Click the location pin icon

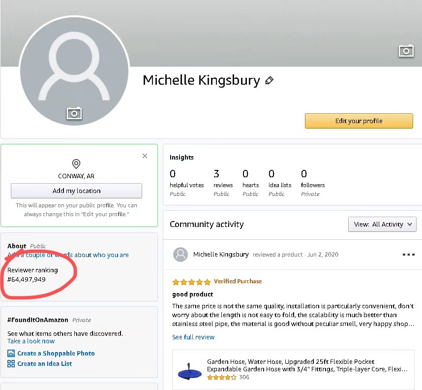point(76,164)
